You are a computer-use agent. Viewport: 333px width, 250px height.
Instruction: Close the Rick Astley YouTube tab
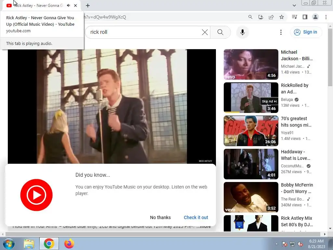point(75,6)
